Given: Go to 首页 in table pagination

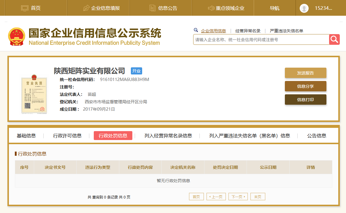Looking at the screenshot, I should tap(196, 197).
